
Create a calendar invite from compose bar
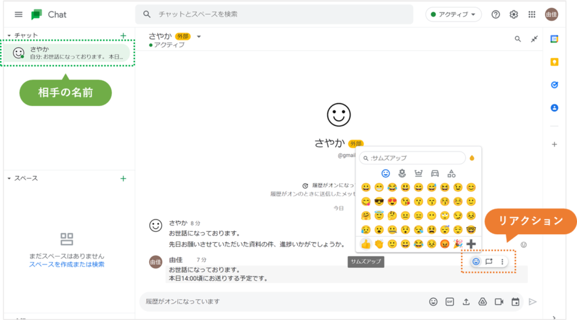pyautogui.click(x=515, y=302)
